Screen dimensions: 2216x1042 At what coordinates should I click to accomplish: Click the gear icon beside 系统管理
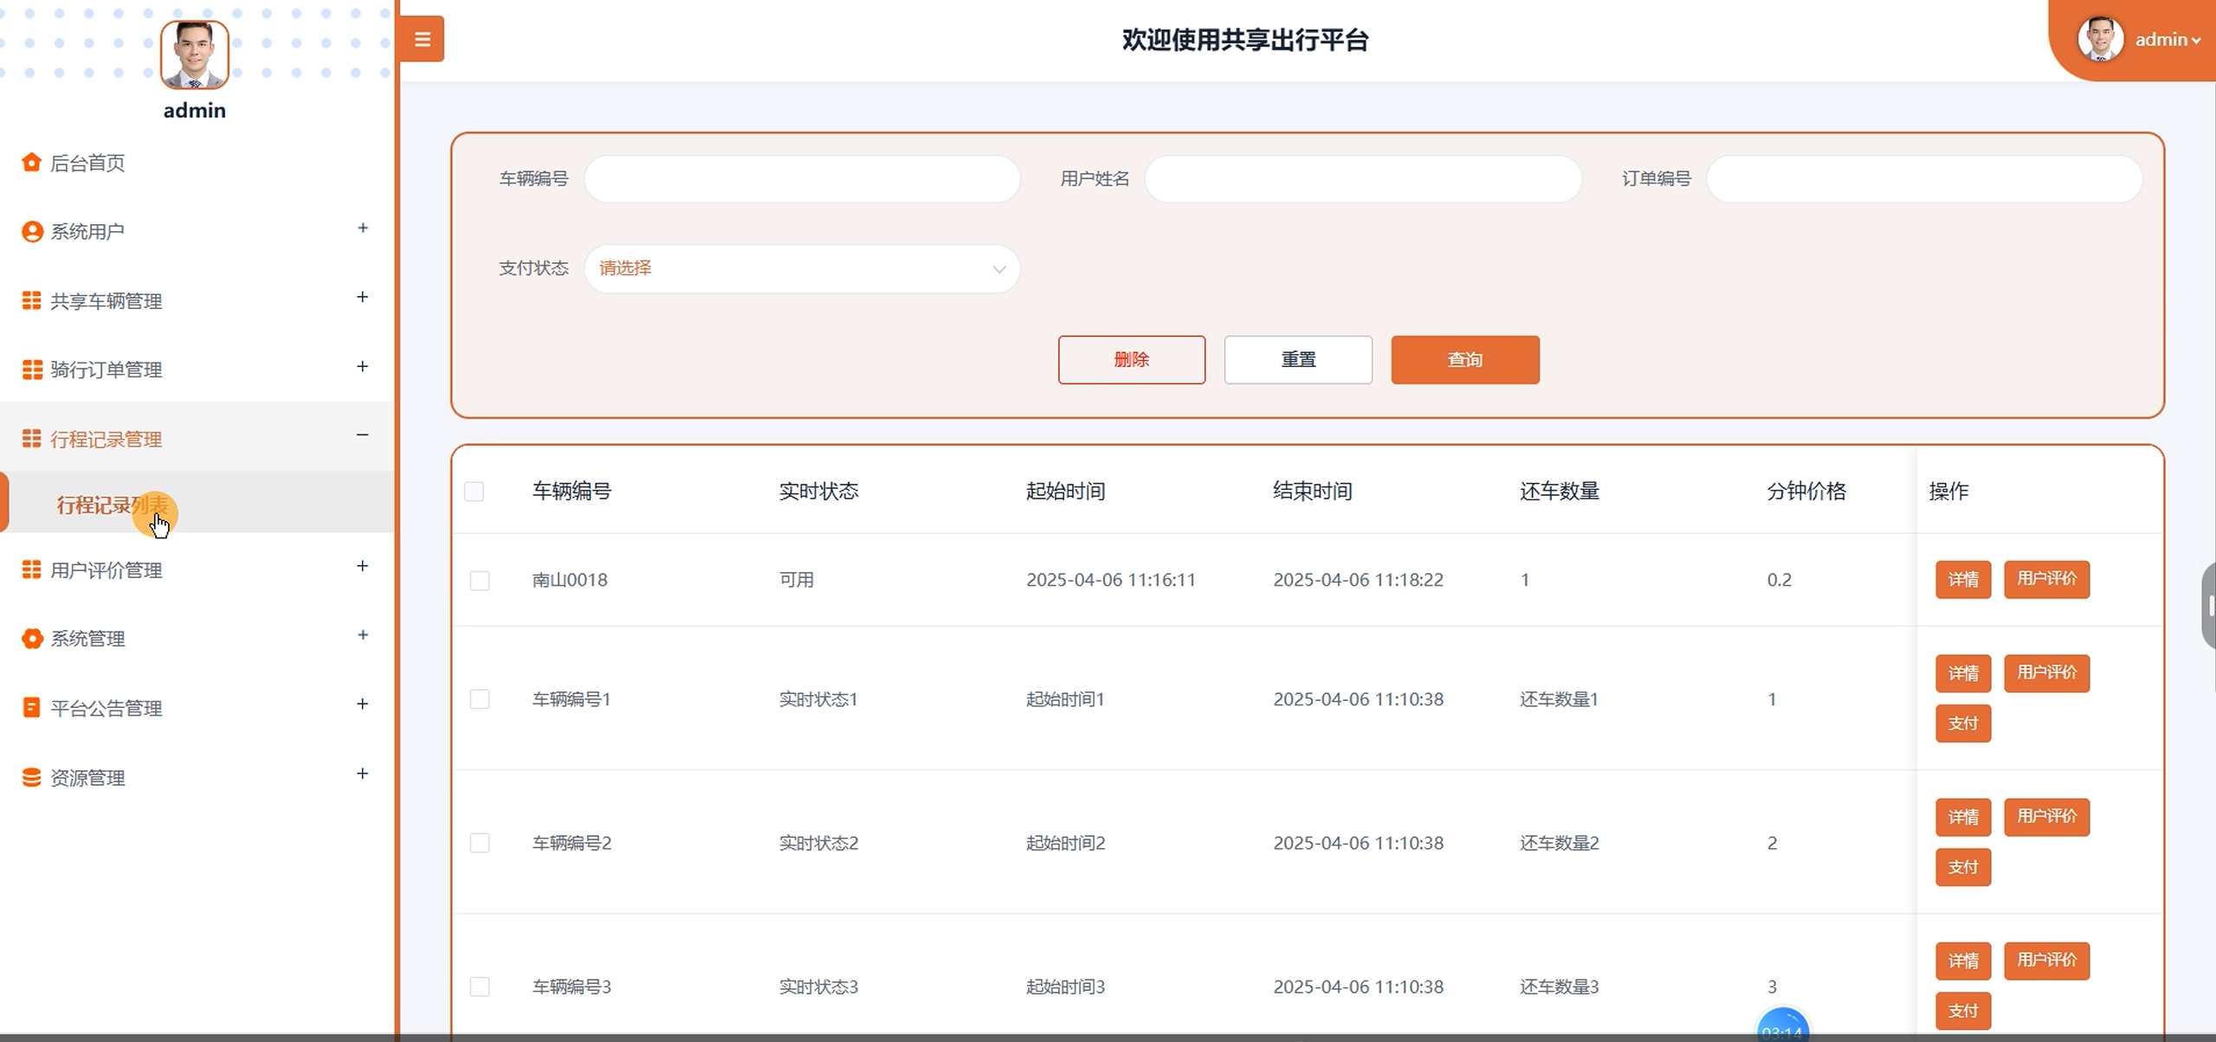coord(31,639)
